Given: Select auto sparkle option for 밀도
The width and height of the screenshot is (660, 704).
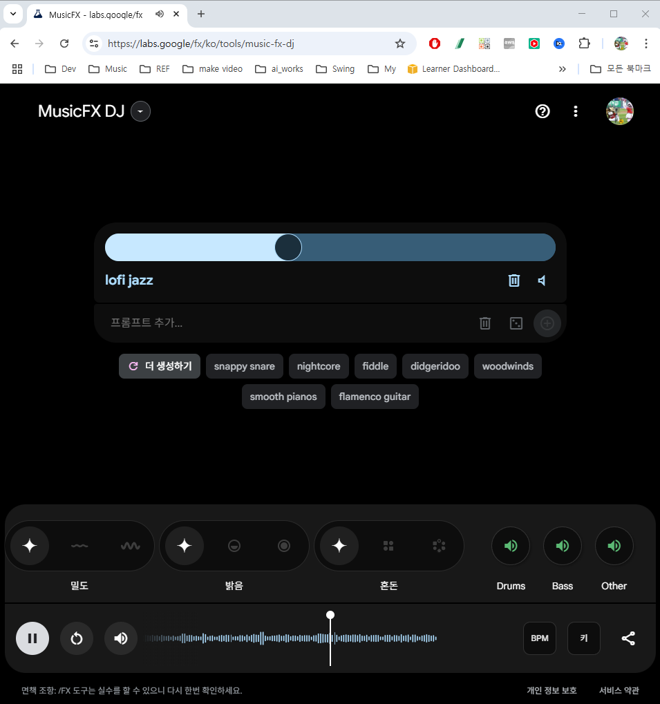Looking at the screenshot, I should 30,546.
